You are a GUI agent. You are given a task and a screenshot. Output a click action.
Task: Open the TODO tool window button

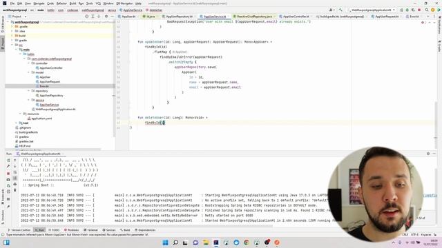pos(54,230)
